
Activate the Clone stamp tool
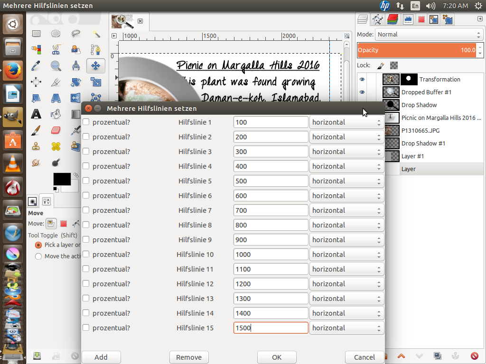point(36,146)
